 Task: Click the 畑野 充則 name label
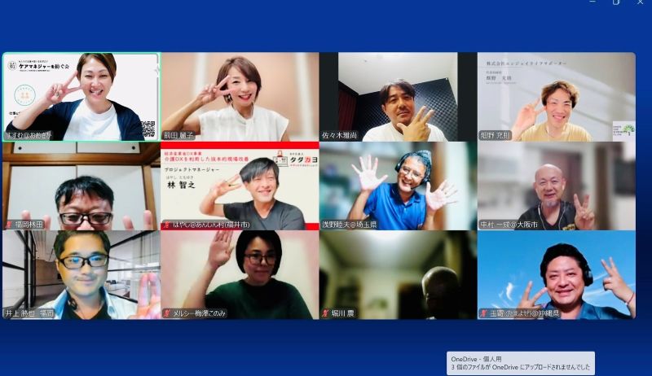click(x=496, y=136)
